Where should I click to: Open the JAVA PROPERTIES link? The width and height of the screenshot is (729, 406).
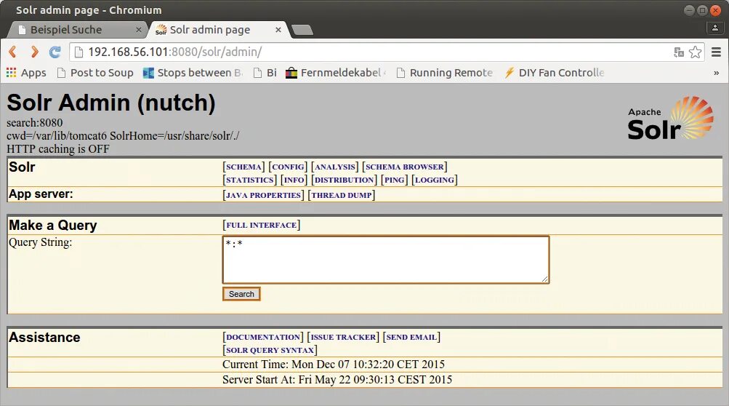263,195
